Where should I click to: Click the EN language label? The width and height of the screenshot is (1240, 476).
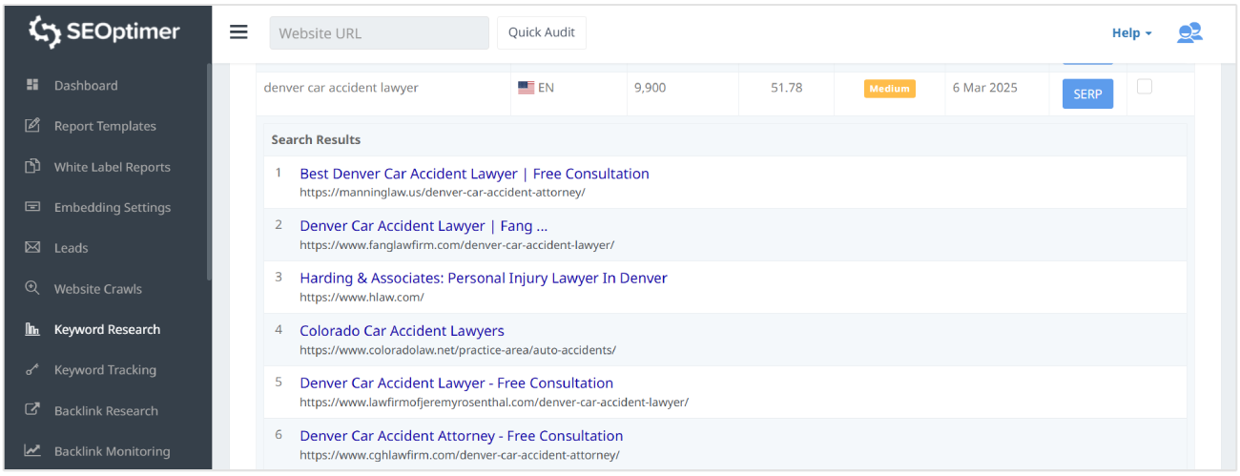[x=546, y=88]
